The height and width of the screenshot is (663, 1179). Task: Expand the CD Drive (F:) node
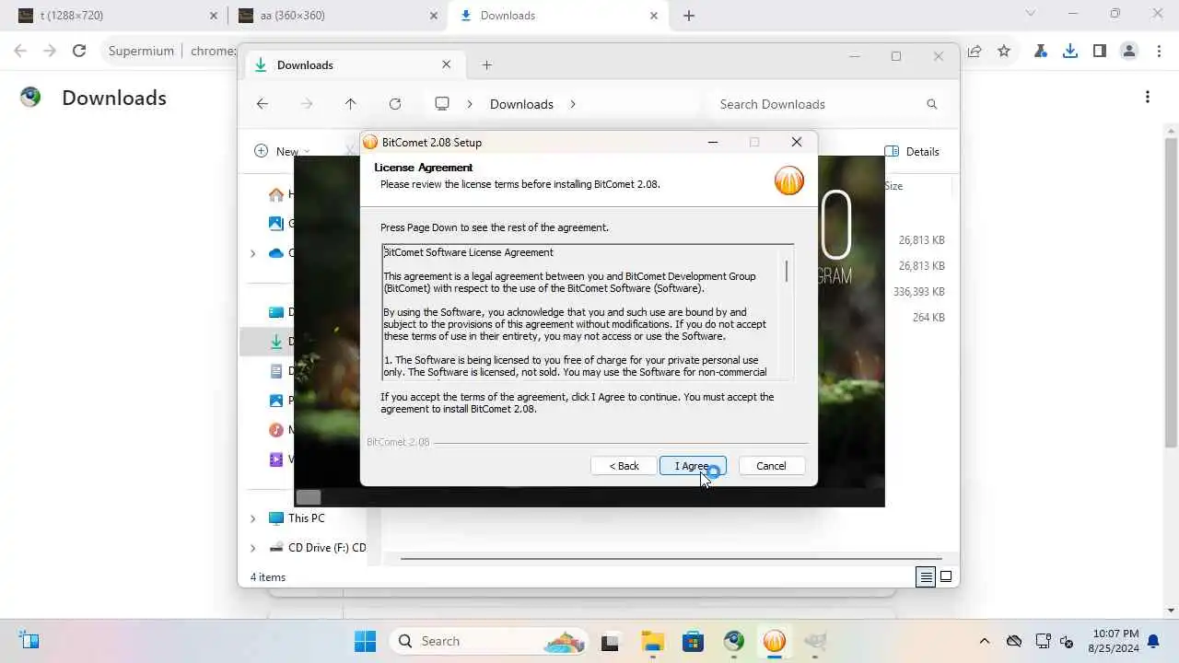[x=253, y=548]
